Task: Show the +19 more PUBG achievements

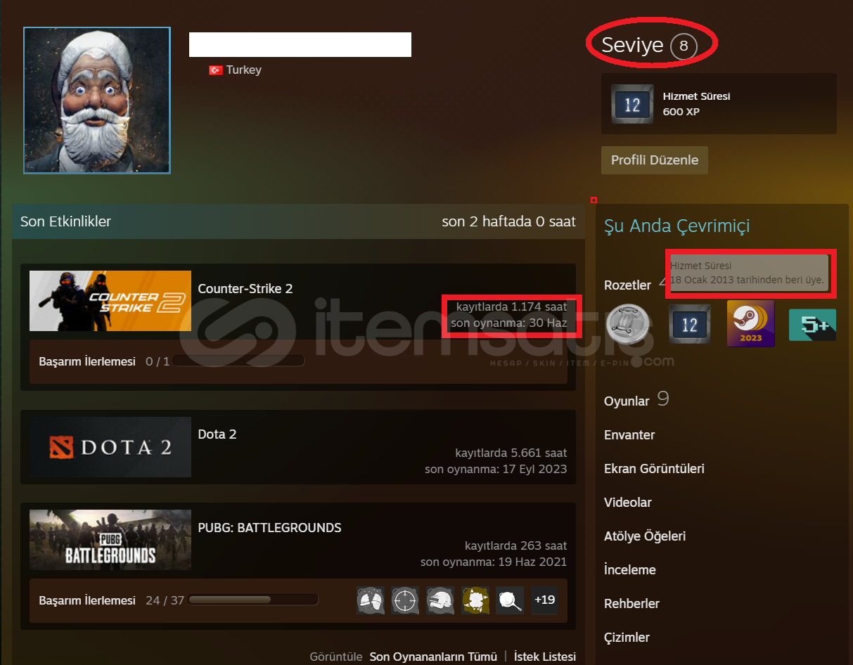Action: (545, 600)
